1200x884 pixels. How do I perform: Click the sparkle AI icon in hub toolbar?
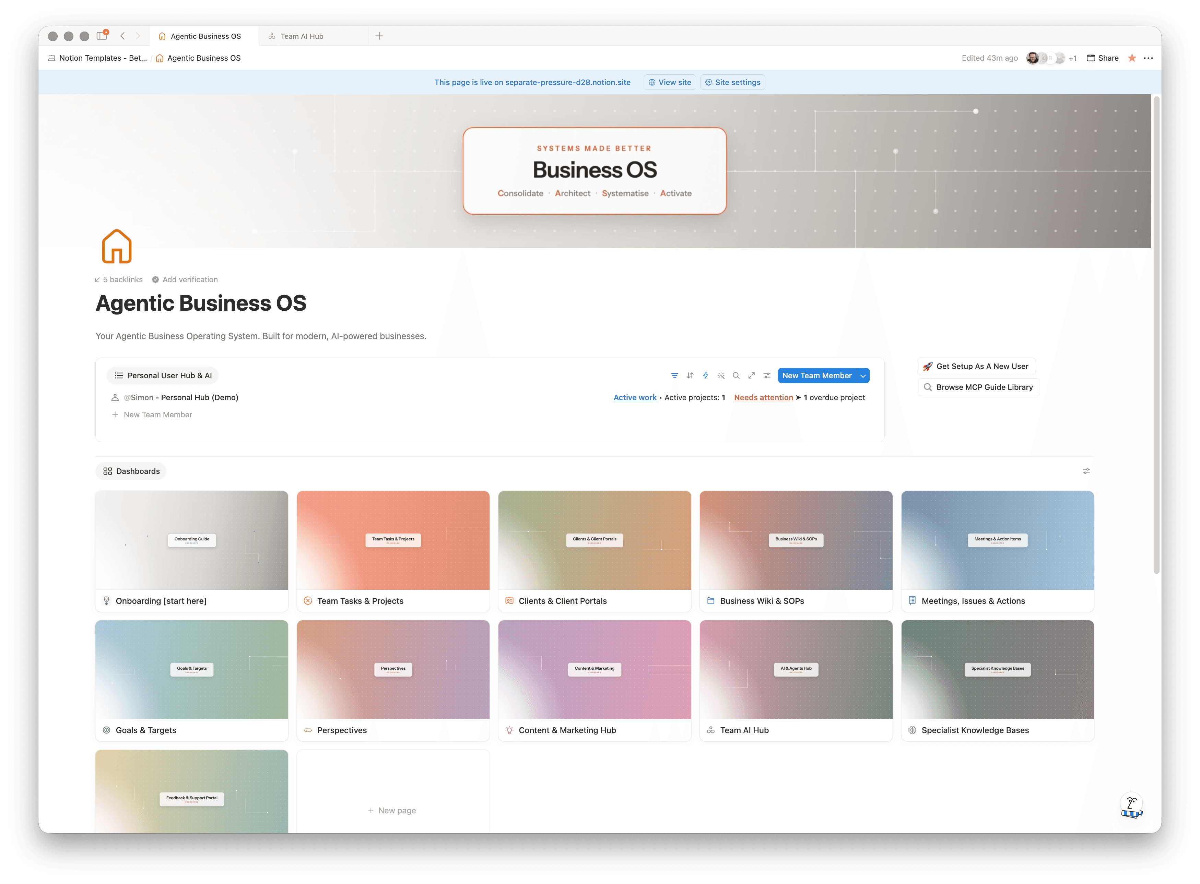721,375
